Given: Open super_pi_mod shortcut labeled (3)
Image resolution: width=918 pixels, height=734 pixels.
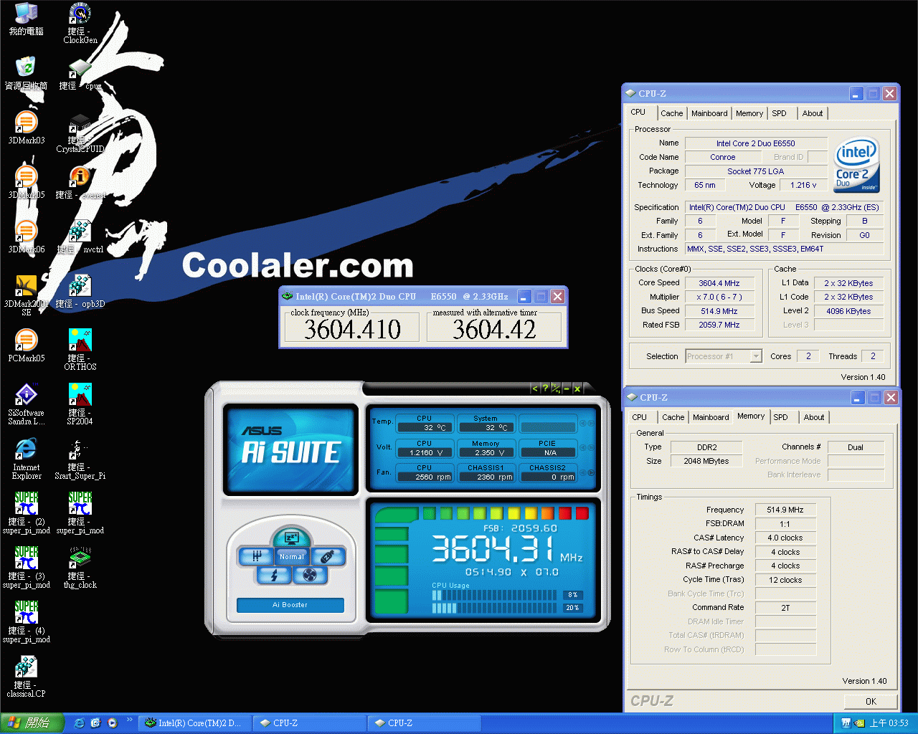Looking at the screenshot, I should (x=26, y=568).
